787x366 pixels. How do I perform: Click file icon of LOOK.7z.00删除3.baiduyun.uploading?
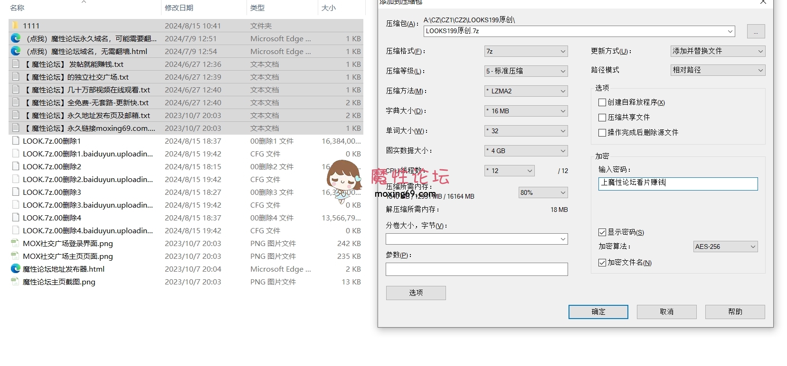tap(16, 205)
